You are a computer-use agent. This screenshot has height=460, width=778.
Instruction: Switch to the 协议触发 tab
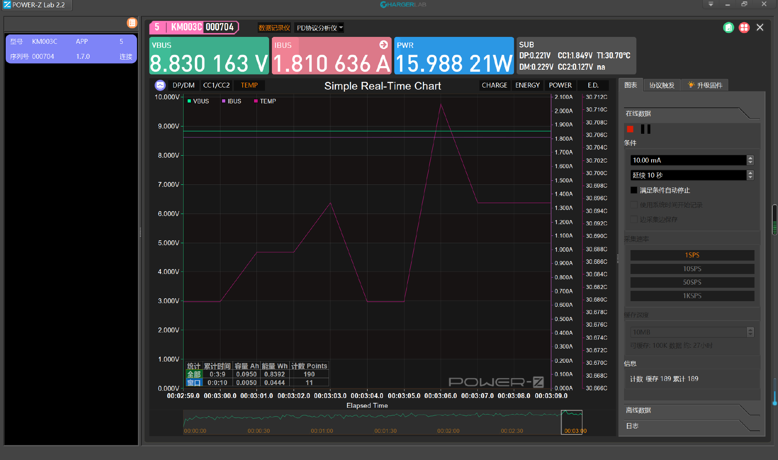(x=662, y=85)
